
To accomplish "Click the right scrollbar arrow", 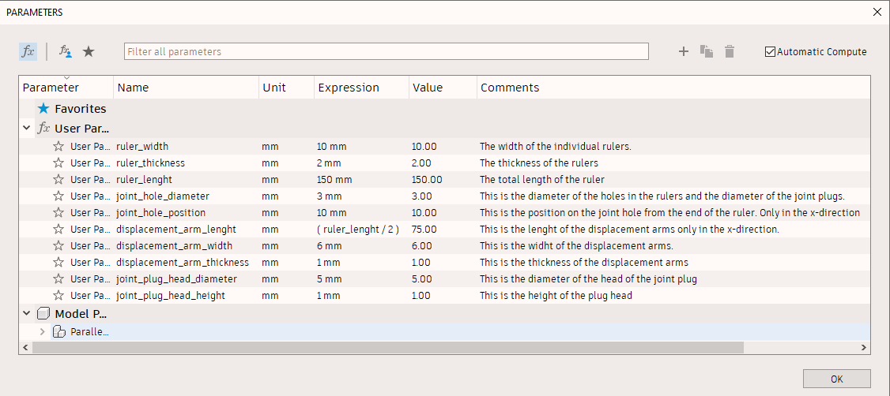I will 864,347.
